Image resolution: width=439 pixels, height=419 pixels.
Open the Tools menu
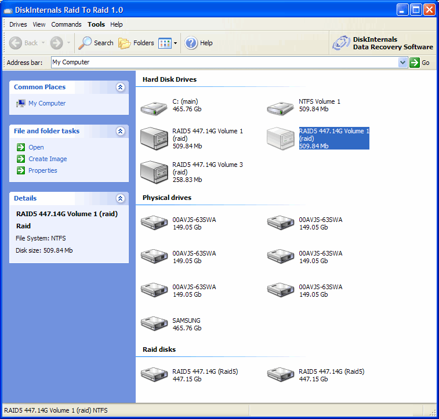(96, 24)
